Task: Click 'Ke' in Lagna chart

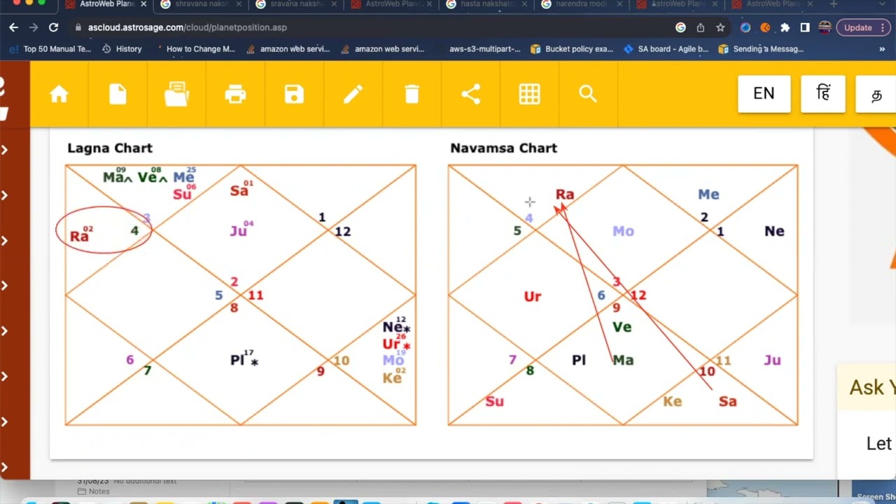Action: [x=392, y=378]
